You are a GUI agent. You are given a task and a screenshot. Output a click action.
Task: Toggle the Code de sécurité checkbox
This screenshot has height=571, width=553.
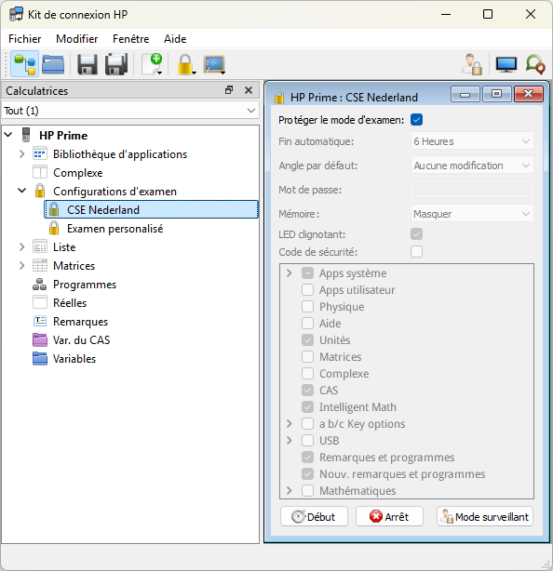tap(416, 252)
